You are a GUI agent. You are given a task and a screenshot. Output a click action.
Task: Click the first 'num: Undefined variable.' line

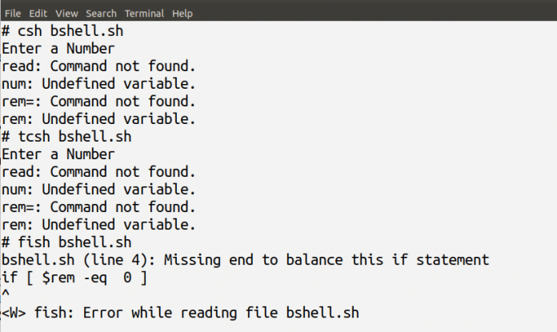point(98,84)
